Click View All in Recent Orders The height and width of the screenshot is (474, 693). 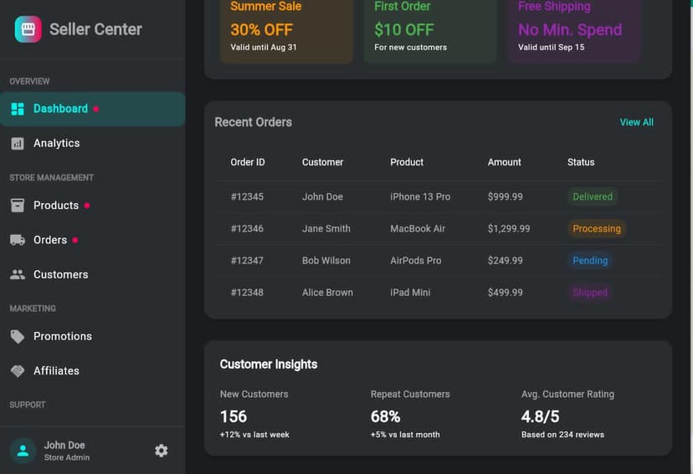[636, 123]
